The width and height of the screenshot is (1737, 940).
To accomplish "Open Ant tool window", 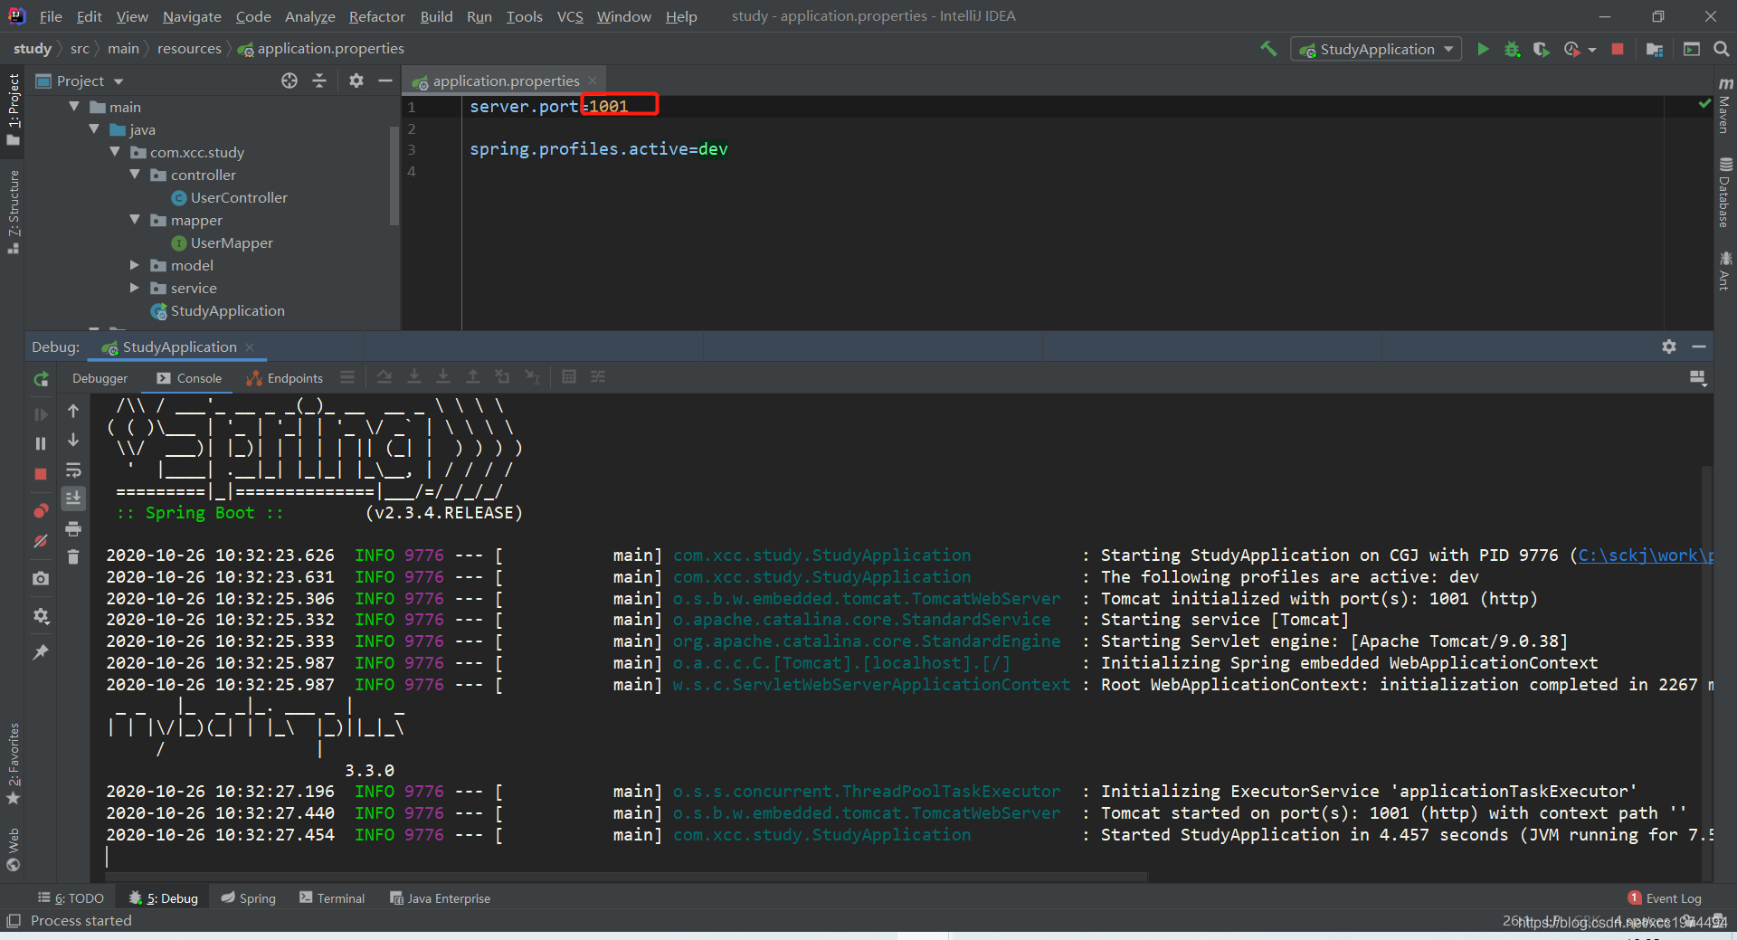I will pyautogui.click(x=1724, y=271).
